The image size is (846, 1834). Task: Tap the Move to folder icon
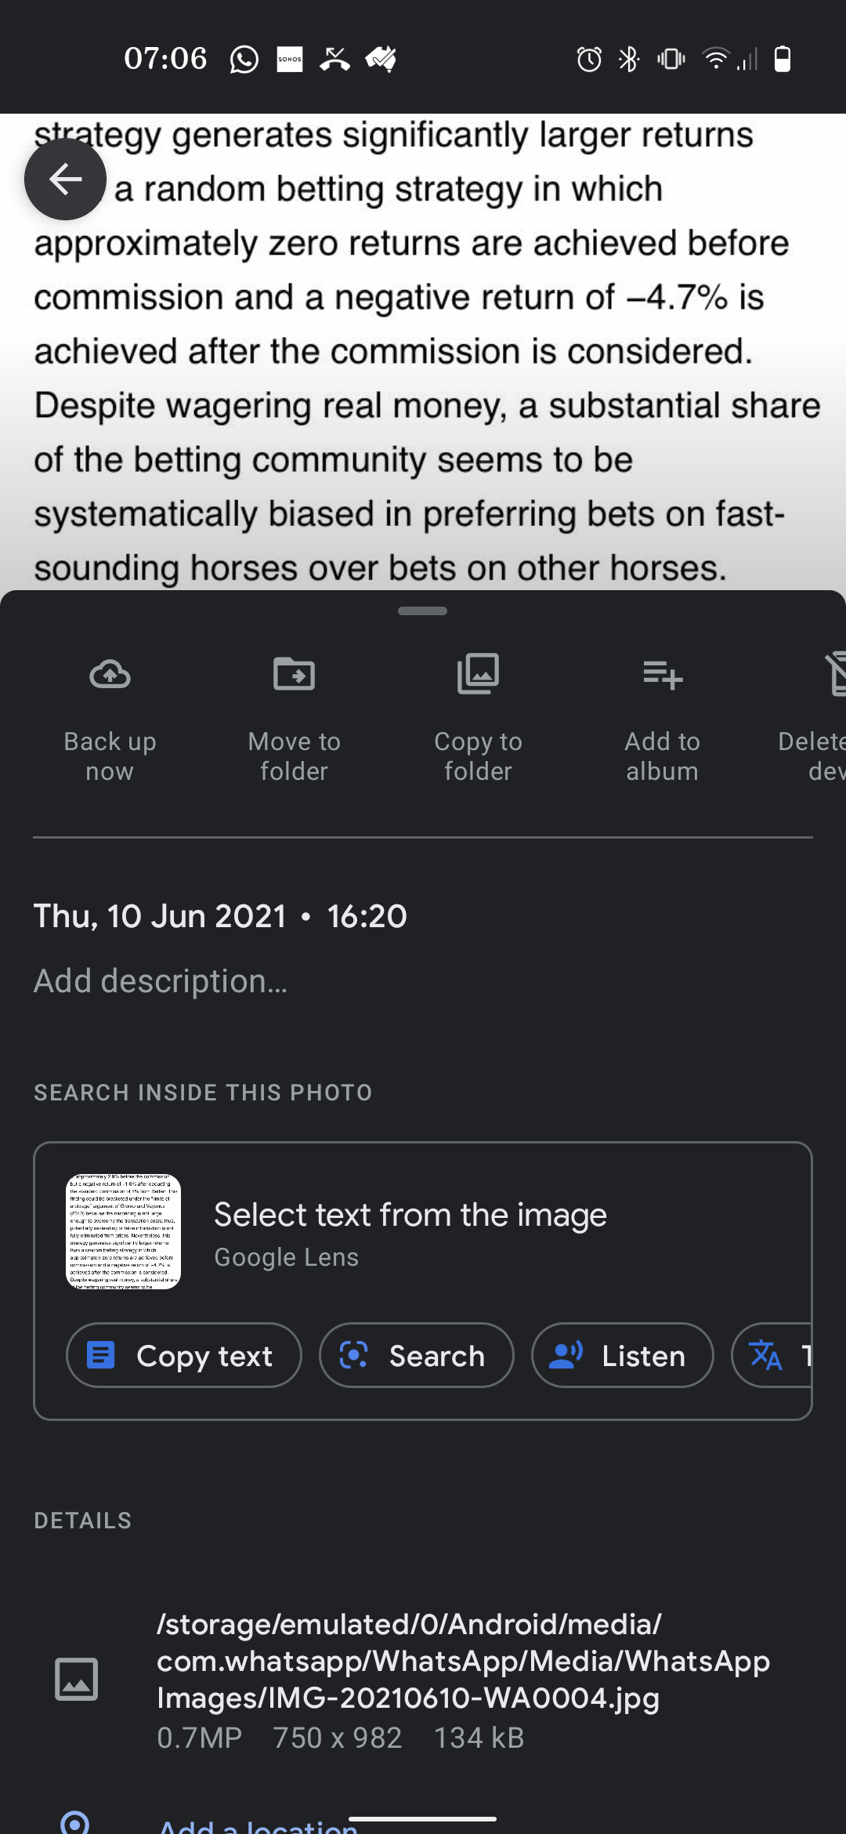(x=294, y=674)
